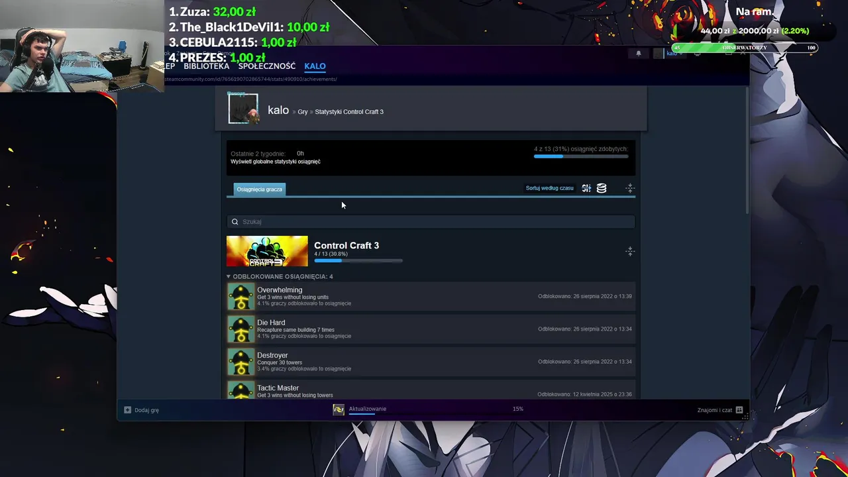Open the kalo profile avatar picture
The width and height of the screenshot is (848, 477).
(x=243, y=109)
